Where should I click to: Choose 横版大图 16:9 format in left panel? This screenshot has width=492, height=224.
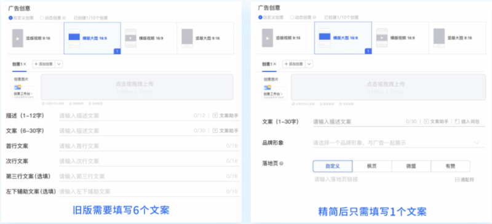click(92, 38)
